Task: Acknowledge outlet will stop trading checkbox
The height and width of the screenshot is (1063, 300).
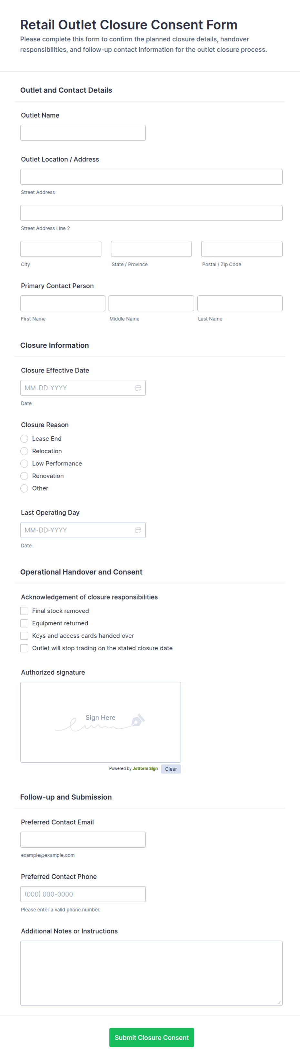Action: click(24, 648)
